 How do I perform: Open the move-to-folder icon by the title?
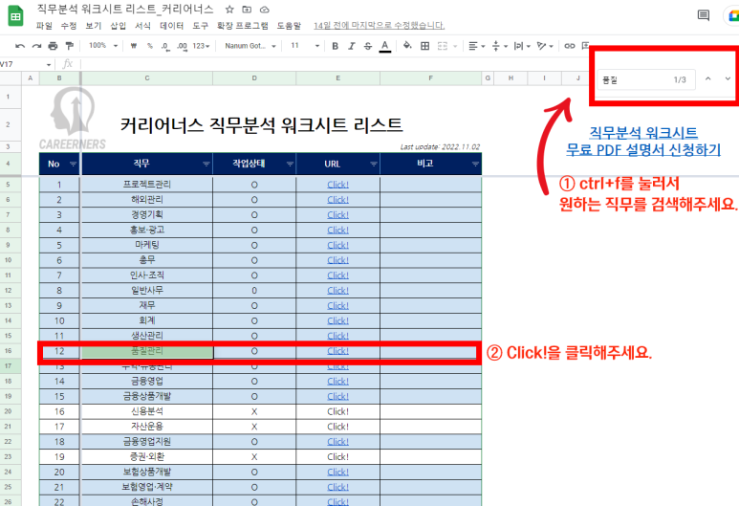[247, 10]
